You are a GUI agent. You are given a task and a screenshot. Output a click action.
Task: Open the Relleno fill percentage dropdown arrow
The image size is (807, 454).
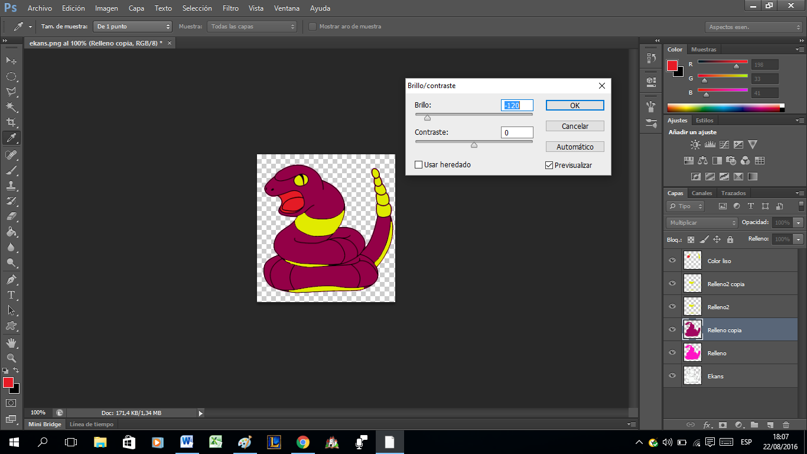click(x=799, y=239)
